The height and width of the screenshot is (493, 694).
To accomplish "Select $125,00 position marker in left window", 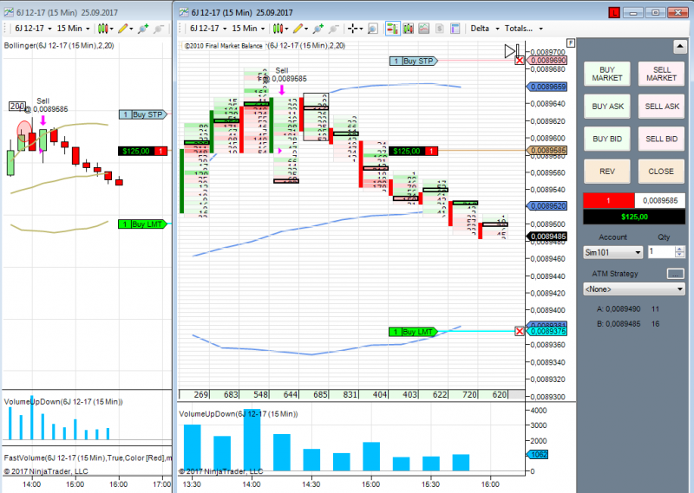I will (142, 152).
